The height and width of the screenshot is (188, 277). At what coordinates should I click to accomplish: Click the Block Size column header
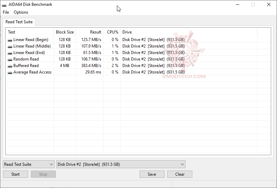[65, 32]
